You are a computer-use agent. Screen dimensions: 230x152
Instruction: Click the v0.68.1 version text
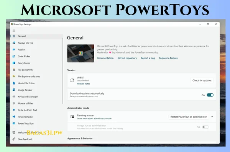(x=80, y=78)
